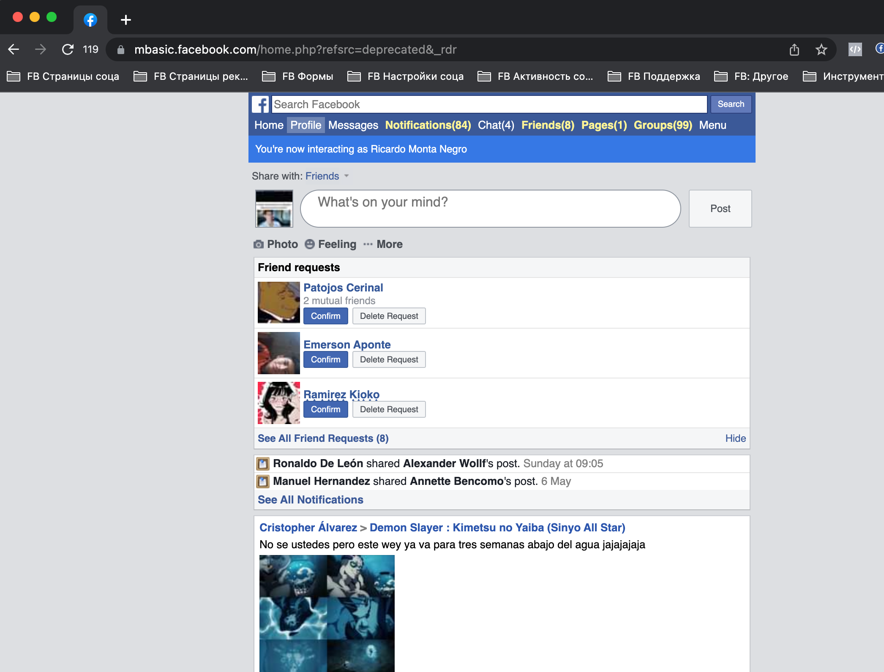884x672 pixels.
Task: Open the code extension icon
Action: tap(855, 49)
